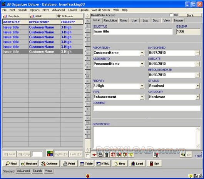The image size is (204, 179).
Task: Click the light bulb icon in status bar corner
Action: point(191,176)
